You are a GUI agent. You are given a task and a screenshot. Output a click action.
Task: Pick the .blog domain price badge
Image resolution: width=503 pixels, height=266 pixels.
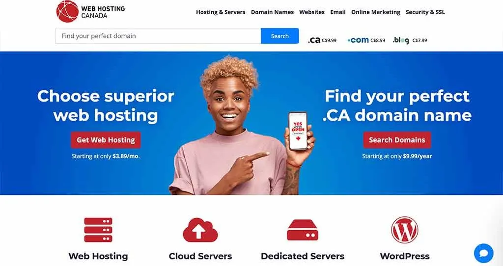(x=410, y=40)
